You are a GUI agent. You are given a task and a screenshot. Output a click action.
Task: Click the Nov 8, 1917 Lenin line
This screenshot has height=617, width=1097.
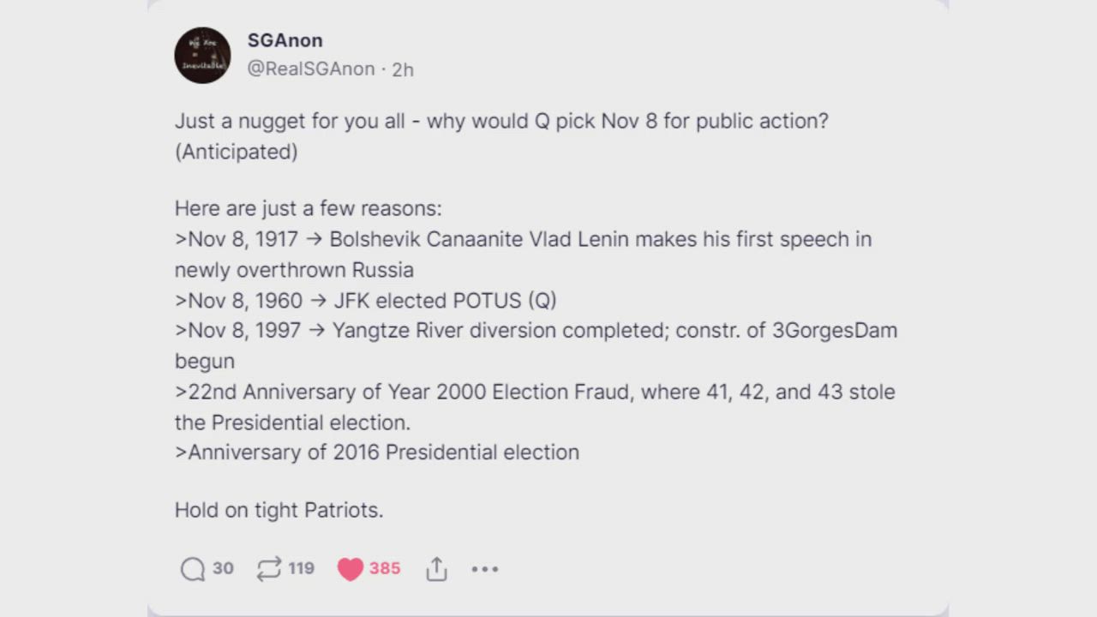coord(523,239)
